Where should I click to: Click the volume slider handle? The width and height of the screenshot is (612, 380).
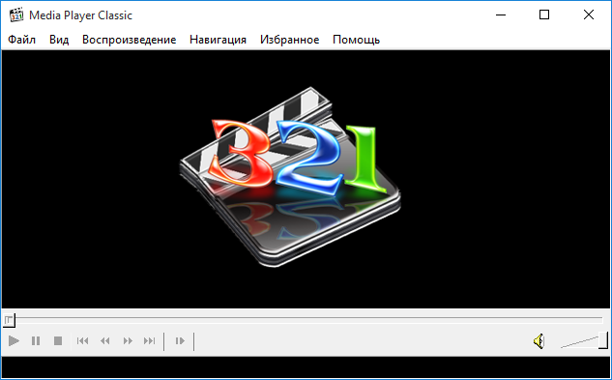[603, 340]
